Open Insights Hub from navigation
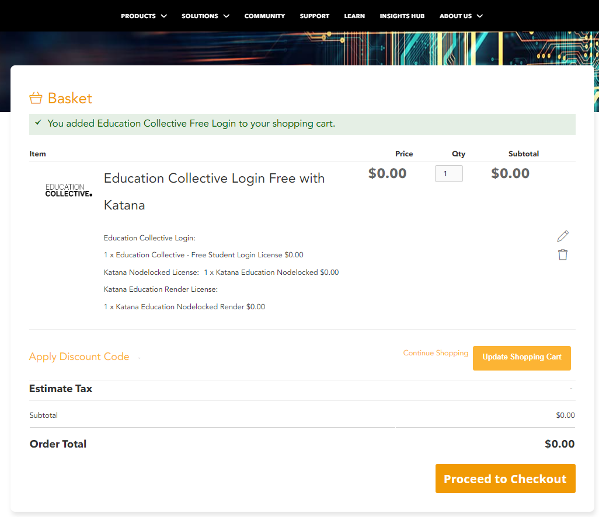This screenshot has height=517, width=599. [402, 16]
